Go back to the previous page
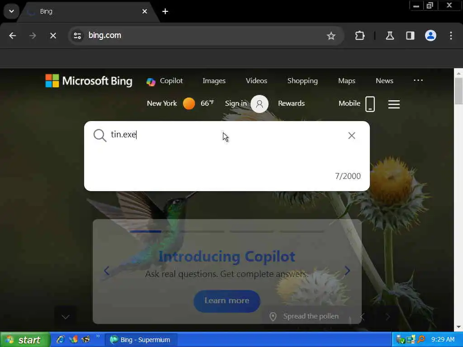Viewport: 463px width, 347px height. pos(12,36)
